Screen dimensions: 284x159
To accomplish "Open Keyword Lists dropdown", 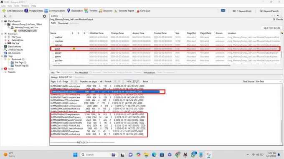I will click(x=242, y=11).
